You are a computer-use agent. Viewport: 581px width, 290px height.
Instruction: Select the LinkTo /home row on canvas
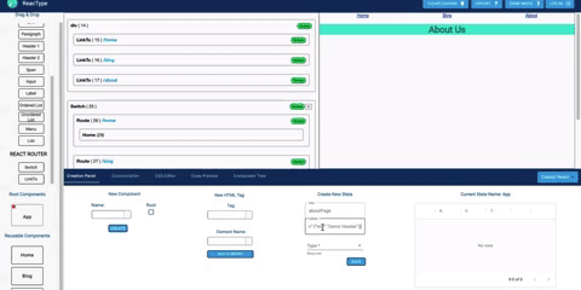[x=191, y=40]
